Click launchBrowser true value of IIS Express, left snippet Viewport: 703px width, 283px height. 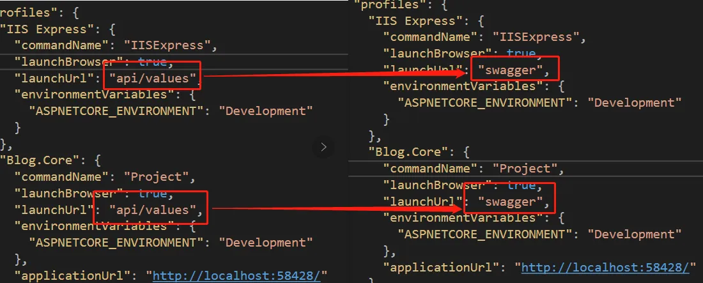click(x=152, y=62)
